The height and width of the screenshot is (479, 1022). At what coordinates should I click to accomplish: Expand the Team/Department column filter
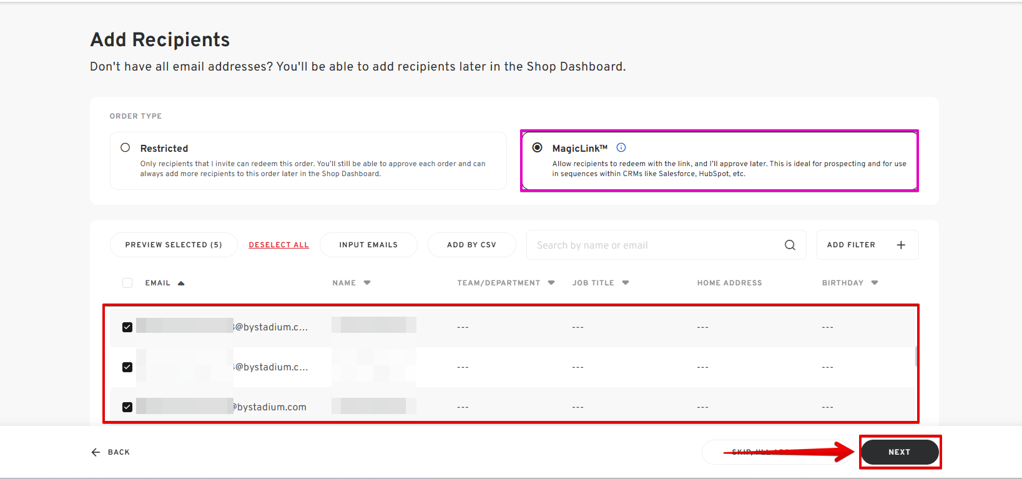coord(551,283)
